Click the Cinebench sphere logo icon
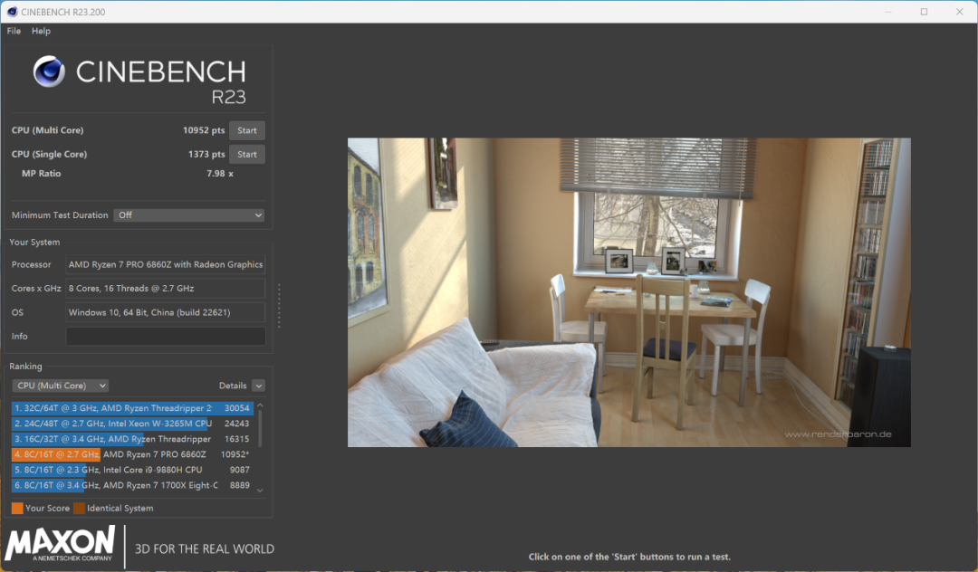The height and width of the screenshot is (572, 978). click(49, 72)
